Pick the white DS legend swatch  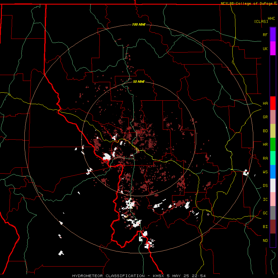273,185
